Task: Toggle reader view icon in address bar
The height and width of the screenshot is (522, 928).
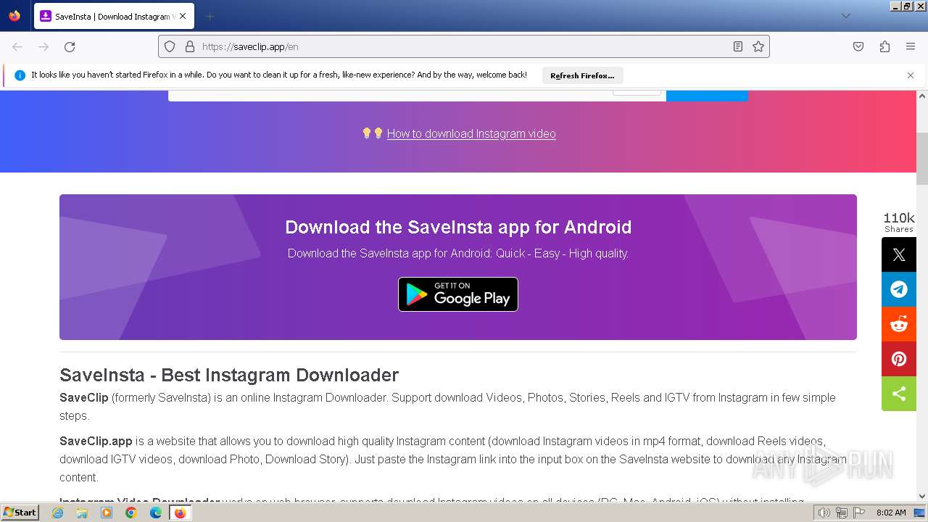Action: [x=738, y=46]
